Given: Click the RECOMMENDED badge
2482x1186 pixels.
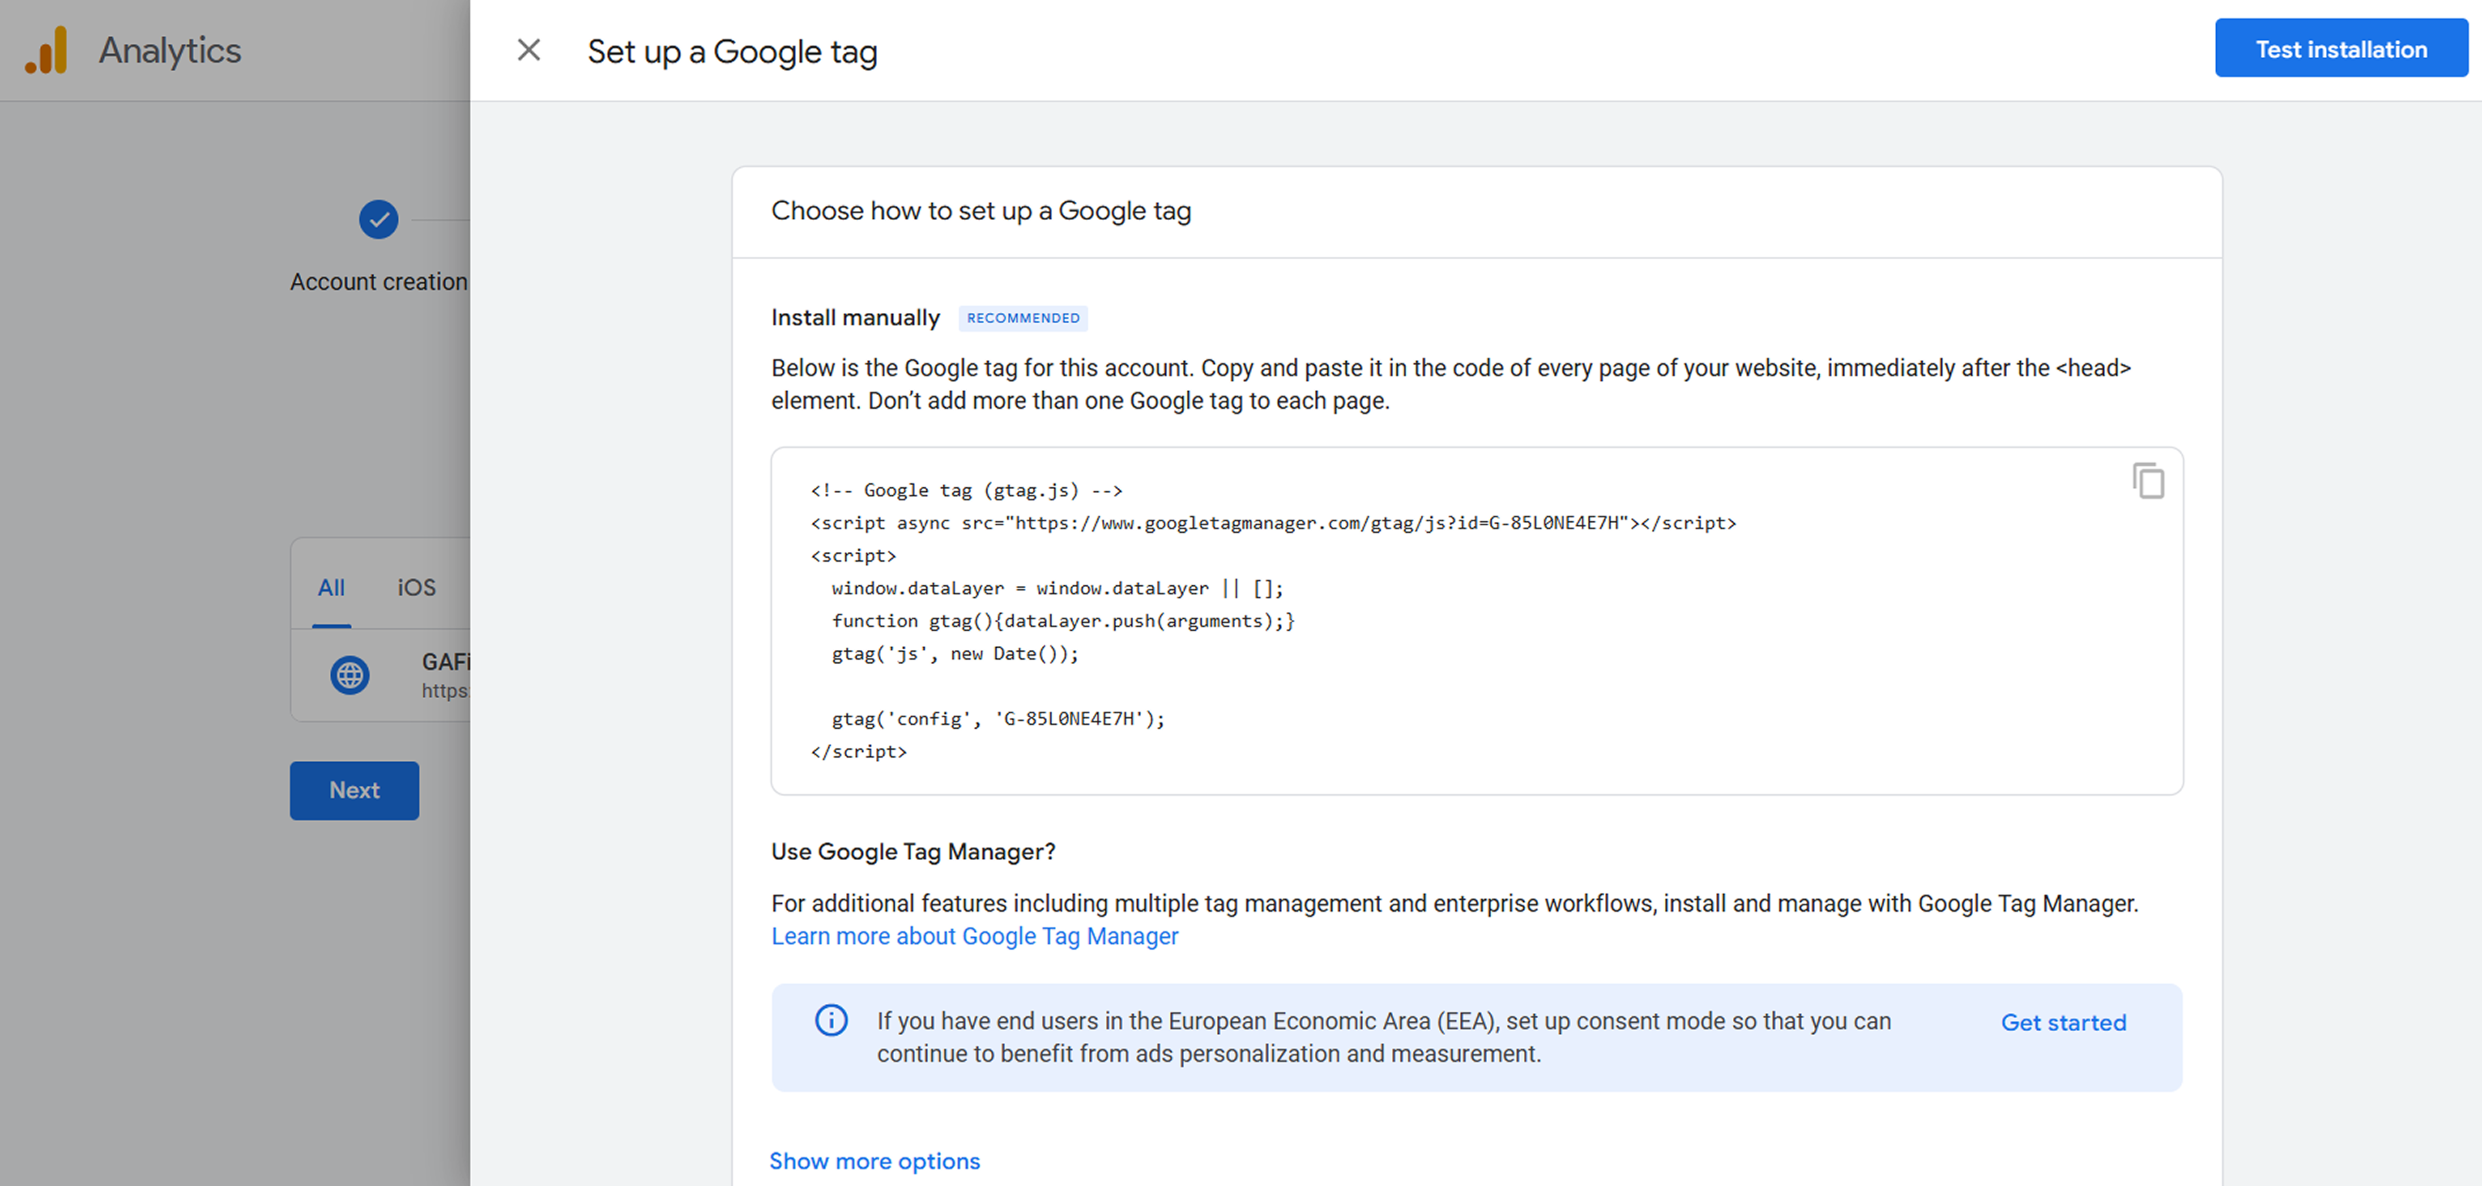Looking at the screenshot, I should [x=1023, y=318].
